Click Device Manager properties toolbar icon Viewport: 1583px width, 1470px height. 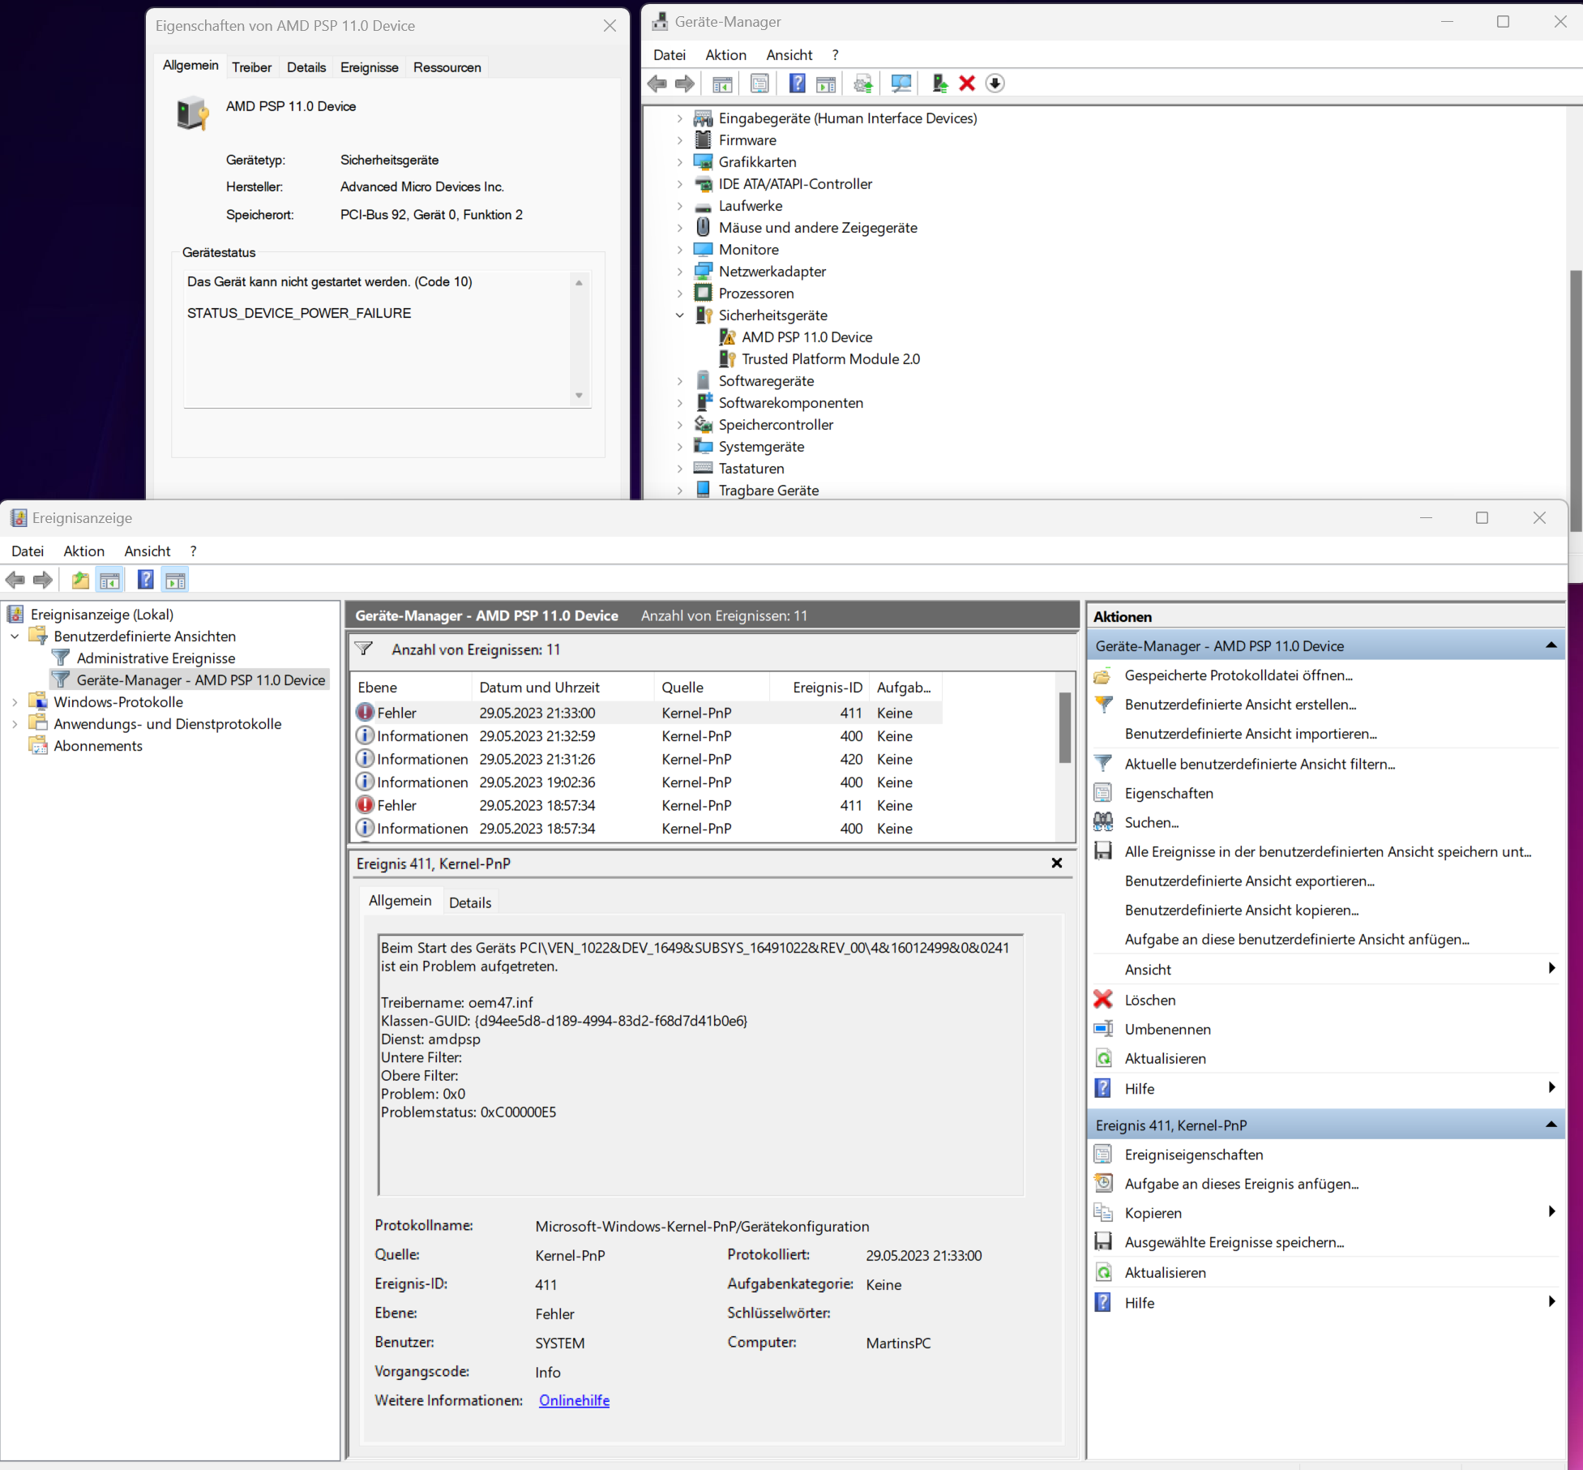tap(759, 84)
